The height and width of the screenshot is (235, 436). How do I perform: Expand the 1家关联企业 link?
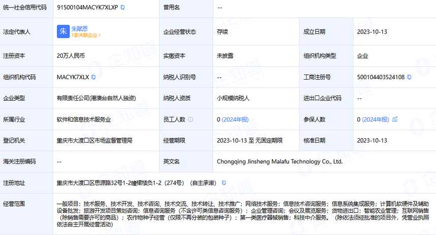point(86,36)
